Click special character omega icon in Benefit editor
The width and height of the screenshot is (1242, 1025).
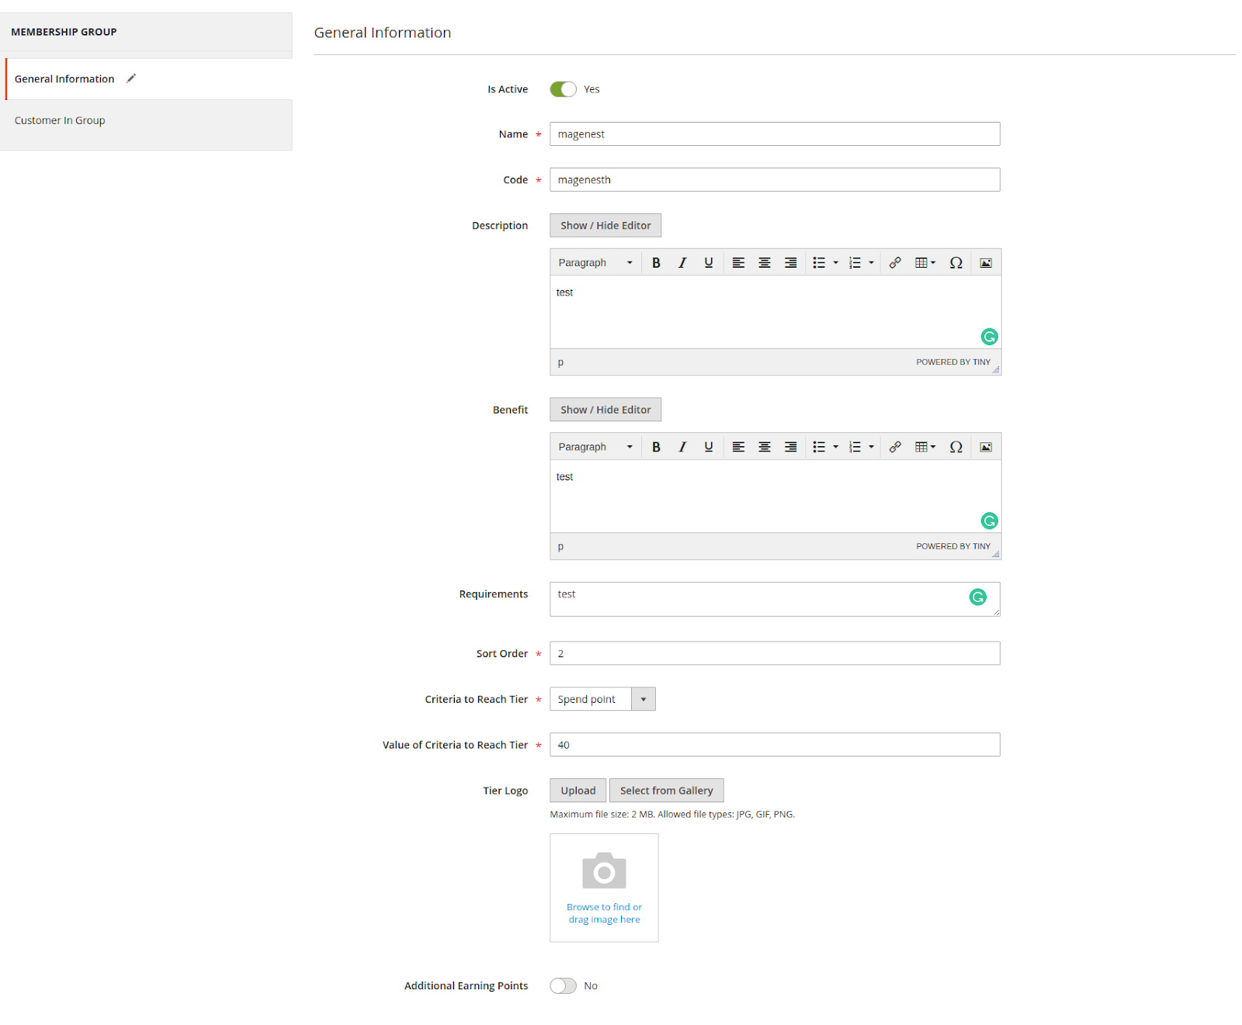coord(956,447)
